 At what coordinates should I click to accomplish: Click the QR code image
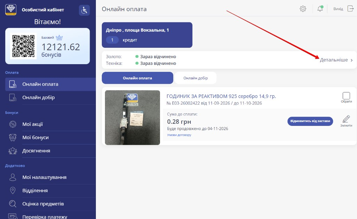[23, 46]
